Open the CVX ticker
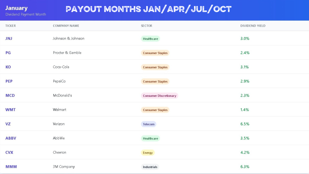The width and height of the screenshot is (309, 174). click(9, 152)
